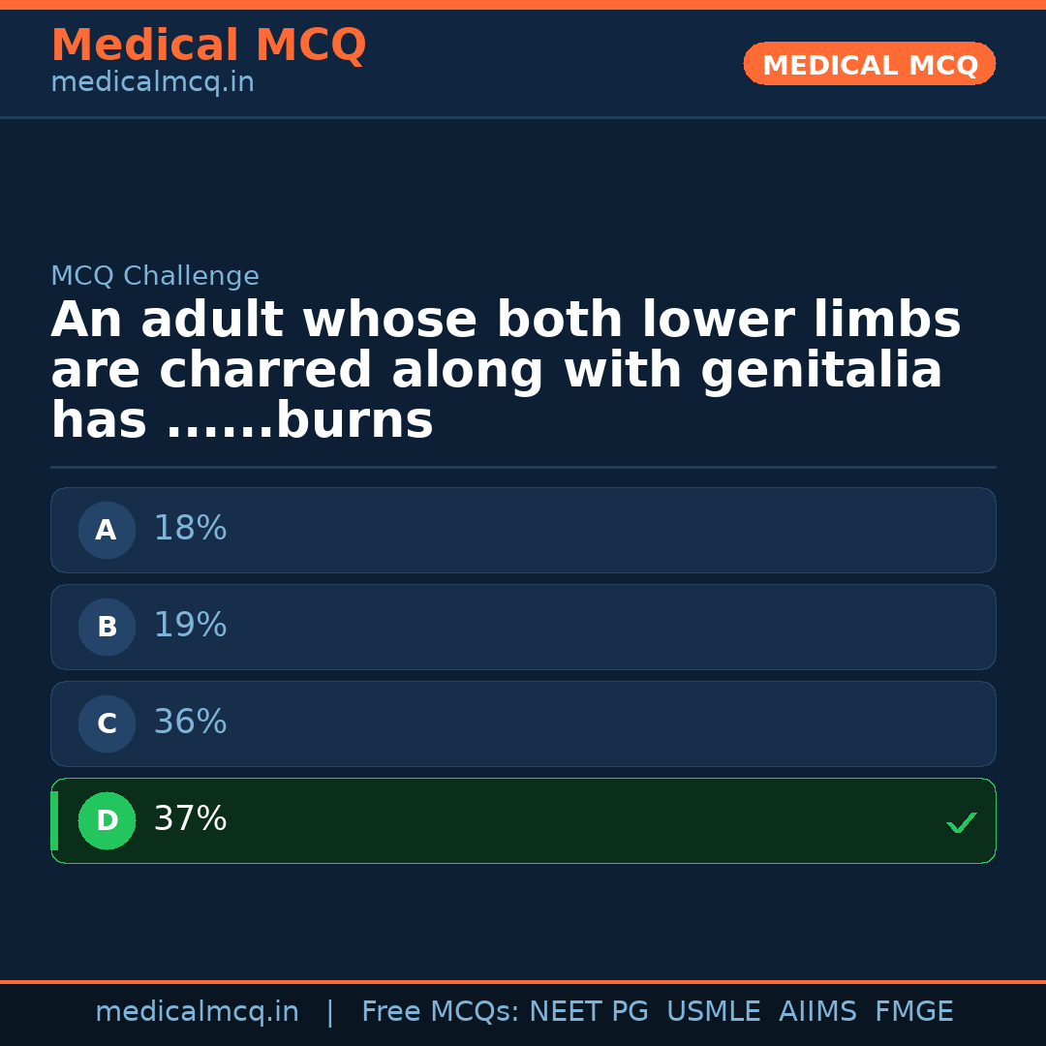Click the Medical MCQ header title
1046x1046 pixels.
click(208, 46)
